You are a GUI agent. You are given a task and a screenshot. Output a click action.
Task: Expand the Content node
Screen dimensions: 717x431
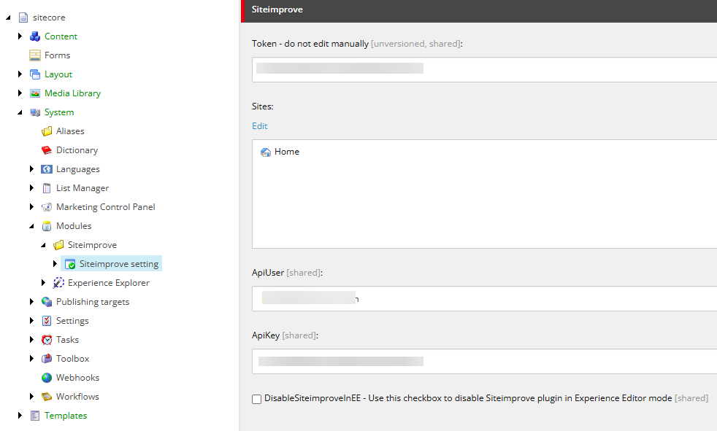tap(20, 36)
